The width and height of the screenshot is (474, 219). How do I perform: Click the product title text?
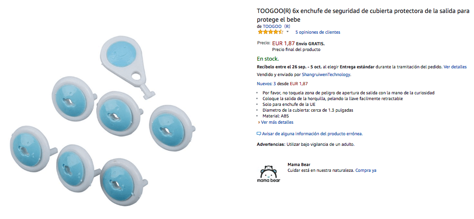[x=363, y=15]
